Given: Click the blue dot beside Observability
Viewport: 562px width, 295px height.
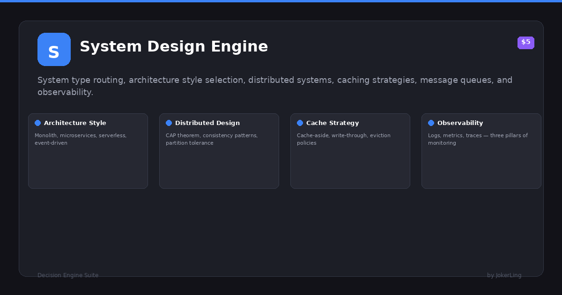Looking at the screenshot, I should [x=431, y=123].
